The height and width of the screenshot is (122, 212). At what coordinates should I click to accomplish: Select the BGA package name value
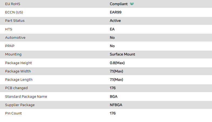[x=113, y=96]
